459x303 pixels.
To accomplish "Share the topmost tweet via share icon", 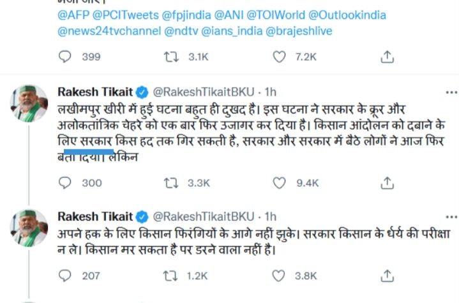I will pos(386,57).
